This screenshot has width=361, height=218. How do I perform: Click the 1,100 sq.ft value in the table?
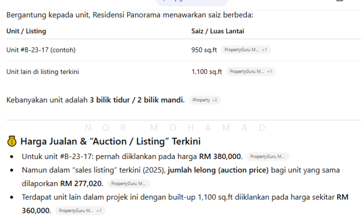point(207,72)
